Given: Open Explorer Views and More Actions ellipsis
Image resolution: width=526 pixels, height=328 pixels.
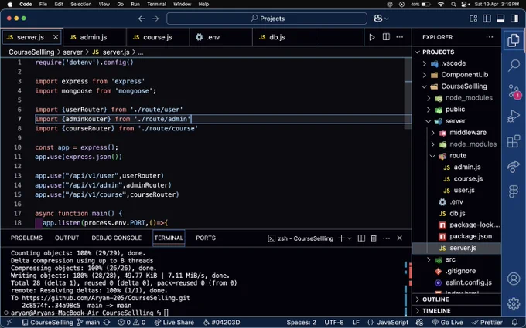Looking at the screenshot, I should pyautogui.click(x=490, y=37).
